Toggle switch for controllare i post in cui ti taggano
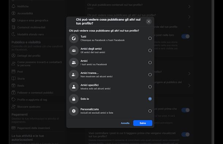Screen dimensions: 223x144 185,135
